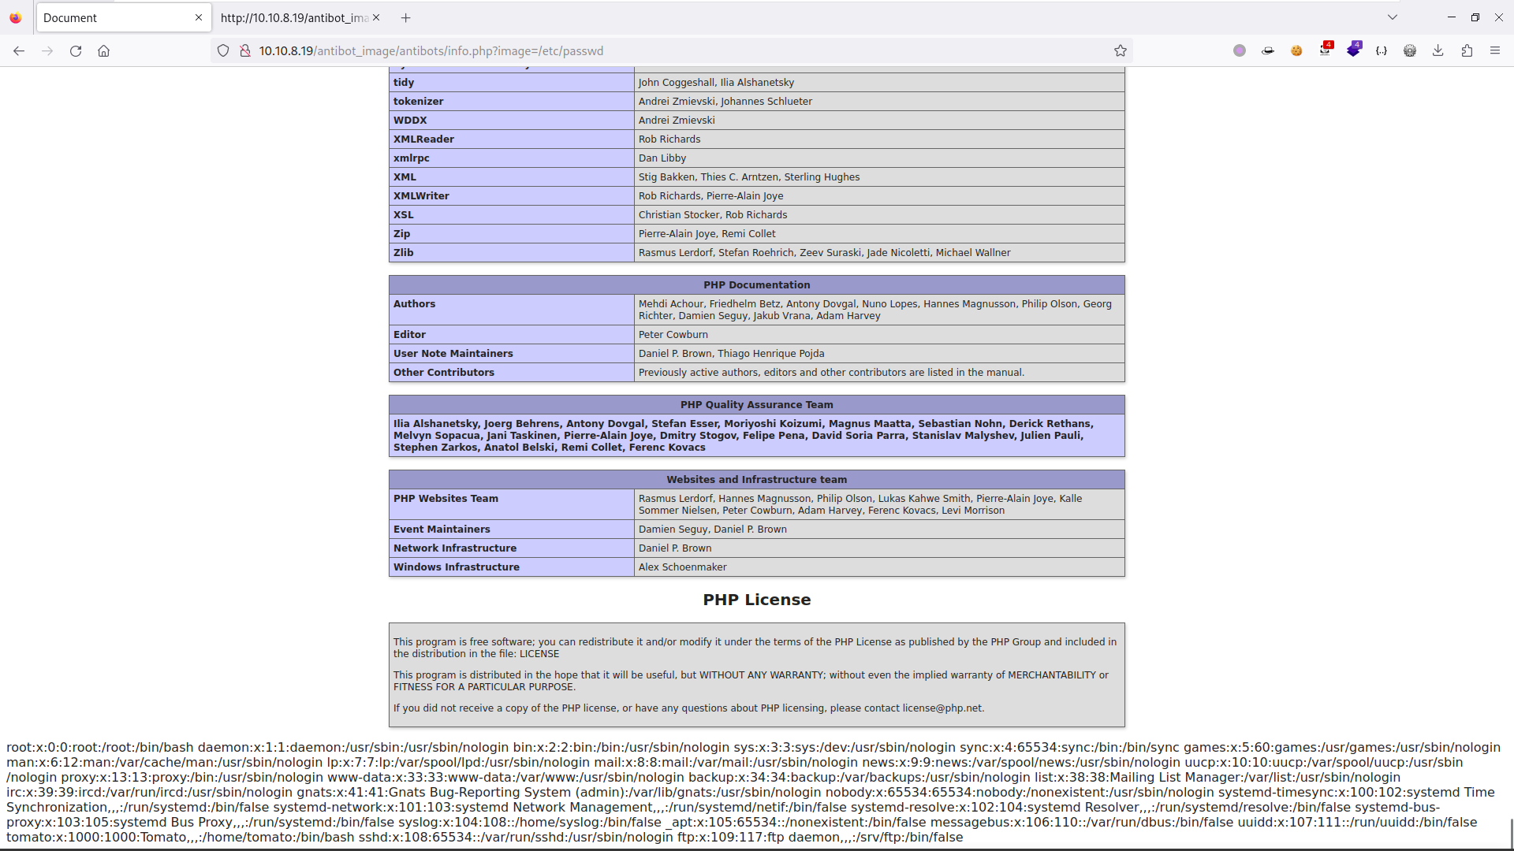Reload the current page
Image resolution: width=1514 pixels, height=851 pixels.
[x=76, y=50]
